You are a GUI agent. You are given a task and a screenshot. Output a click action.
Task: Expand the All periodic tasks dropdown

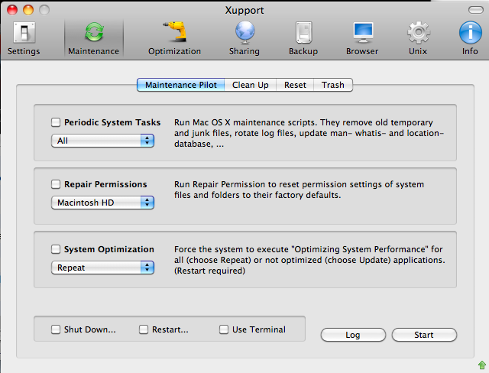click(102, 141)
